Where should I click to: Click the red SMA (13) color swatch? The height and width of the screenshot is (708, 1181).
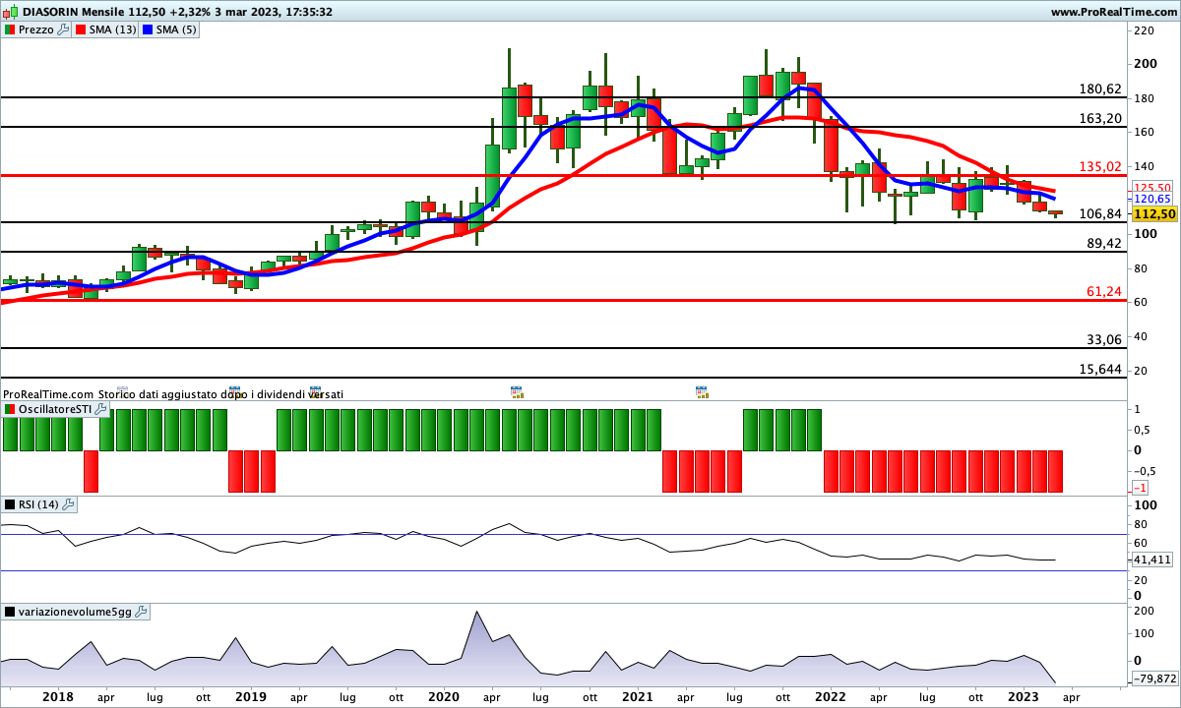(x=82, y=29)
